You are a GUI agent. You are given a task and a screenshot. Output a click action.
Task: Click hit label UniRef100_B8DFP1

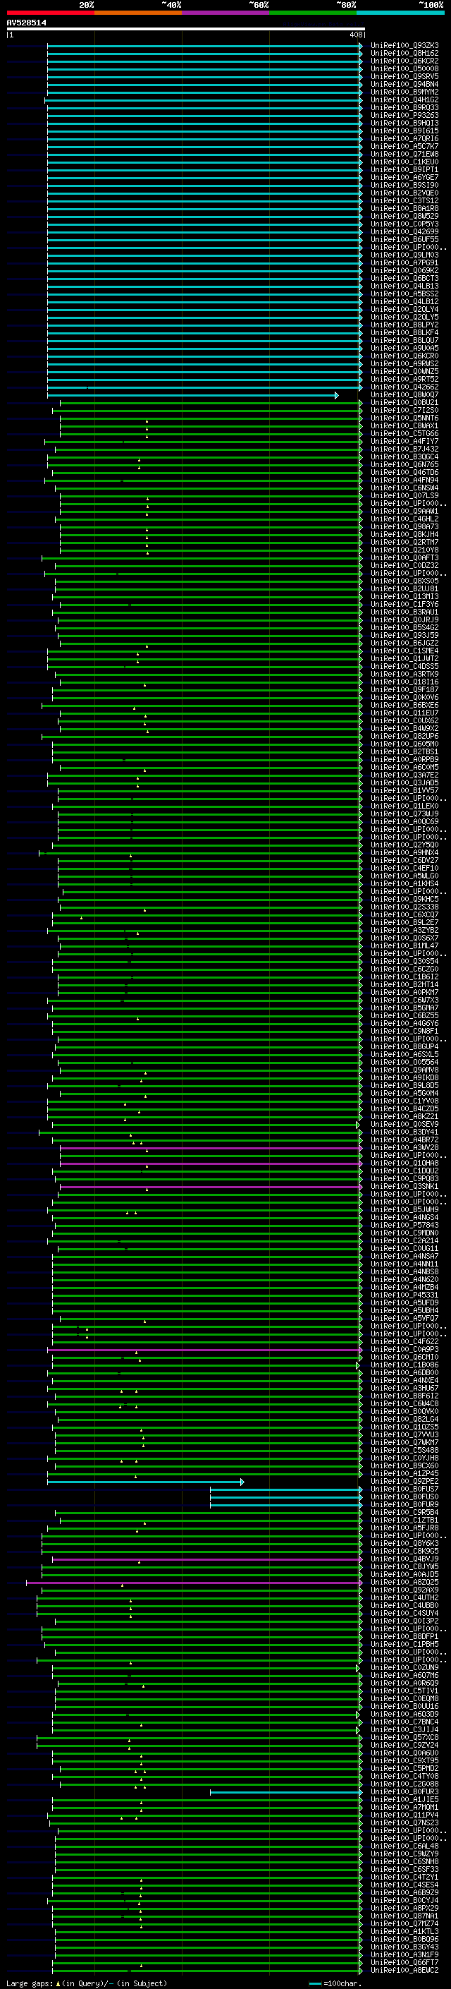pos(404,1636)
